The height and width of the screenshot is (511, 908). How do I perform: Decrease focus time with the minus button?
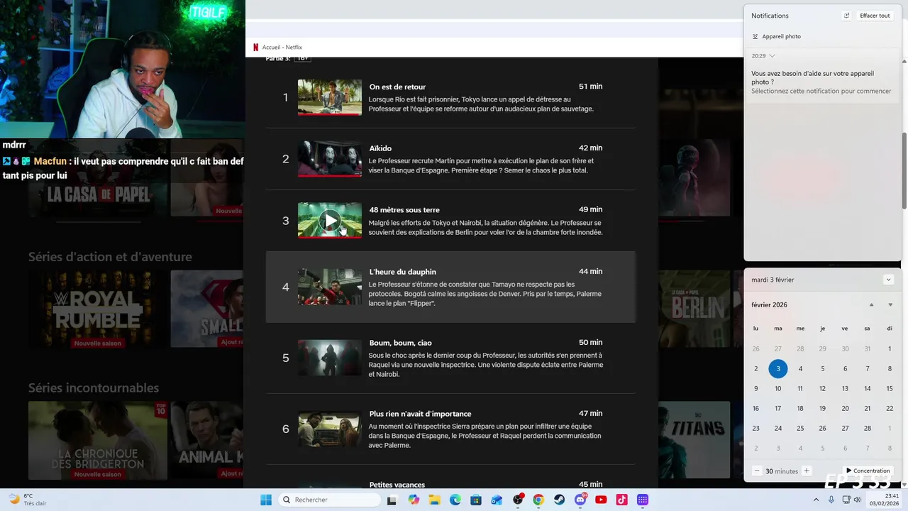[x=757, y=471]
